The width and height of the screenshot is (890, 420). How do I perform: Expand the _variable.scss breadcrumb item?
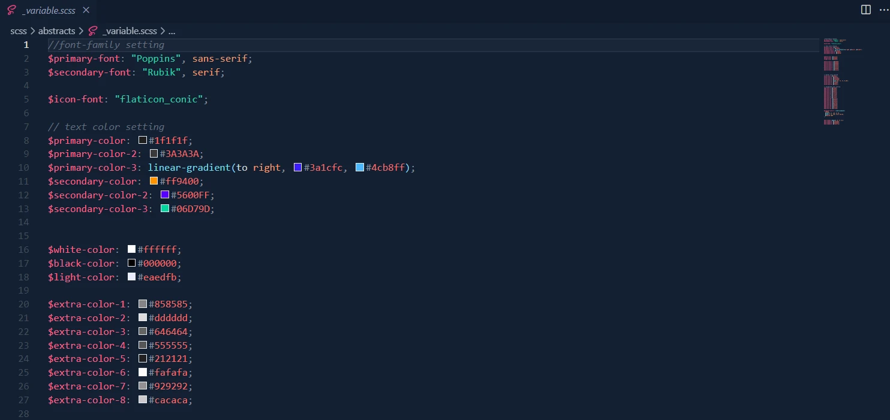click(x=130, y=31)
